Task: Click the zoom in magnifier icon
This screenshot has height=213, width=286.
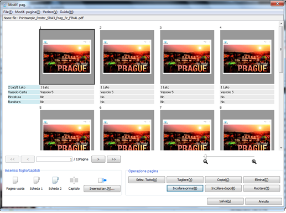Action: (254, 162)
